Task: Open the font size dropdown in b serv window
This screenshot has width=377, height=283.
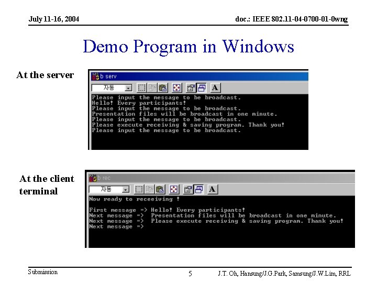Action: 112,88
